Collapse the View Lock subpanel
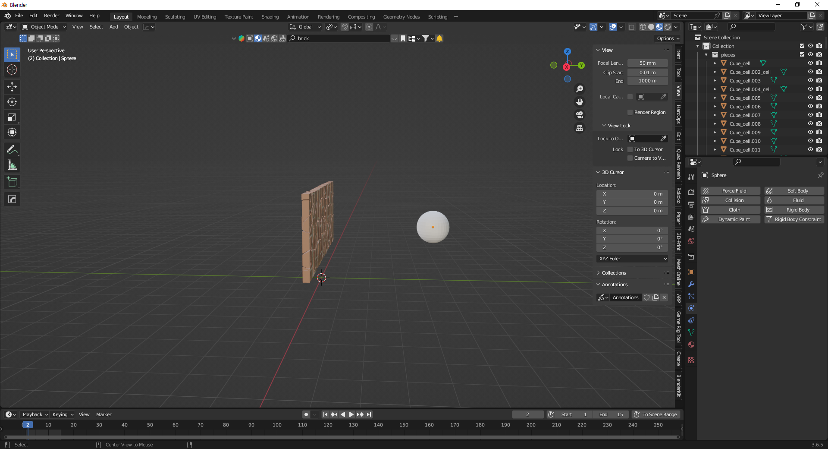This screenshot has height=449, width=828. coord(619,126)
